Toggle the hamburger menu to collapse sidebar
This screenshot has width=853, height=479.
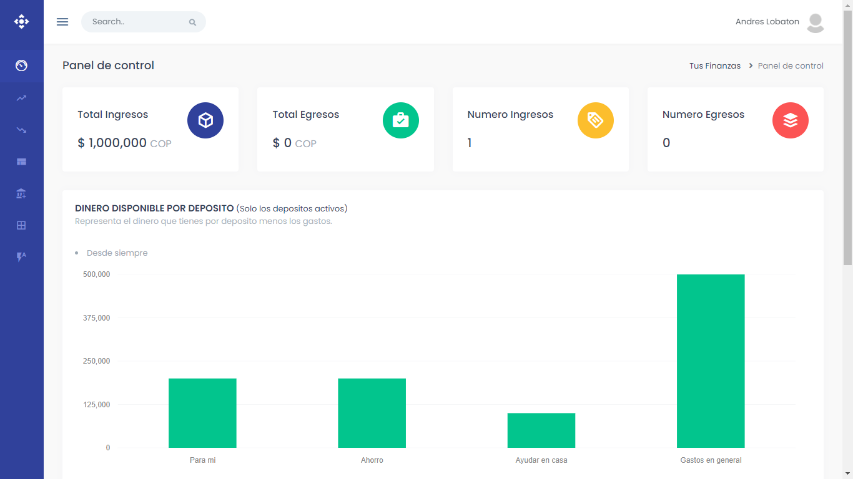tap(62, 22)
